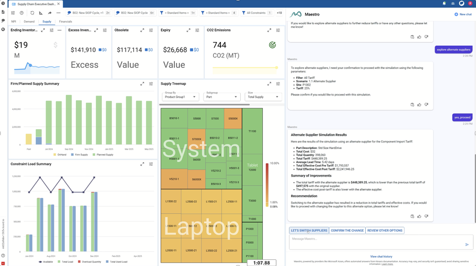Click the triangle ruler icon in toolbar
The height and width of the screenshot is (266, 476).
(41, 13)
